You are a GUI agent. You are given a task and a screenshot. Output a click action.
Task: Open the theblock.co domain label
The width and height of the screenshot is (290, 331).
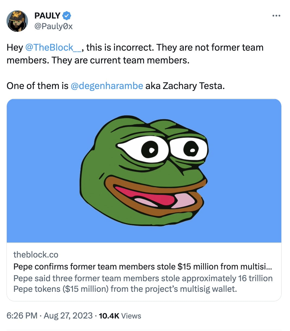pos(36,255)
